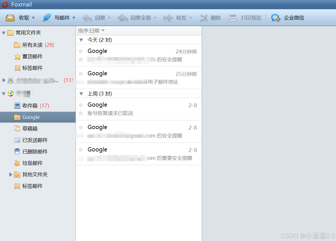The height and width of the screenshot is (241, 336).
Task: Click the 转发 forward arrow icon
Action: coord(168,18)
